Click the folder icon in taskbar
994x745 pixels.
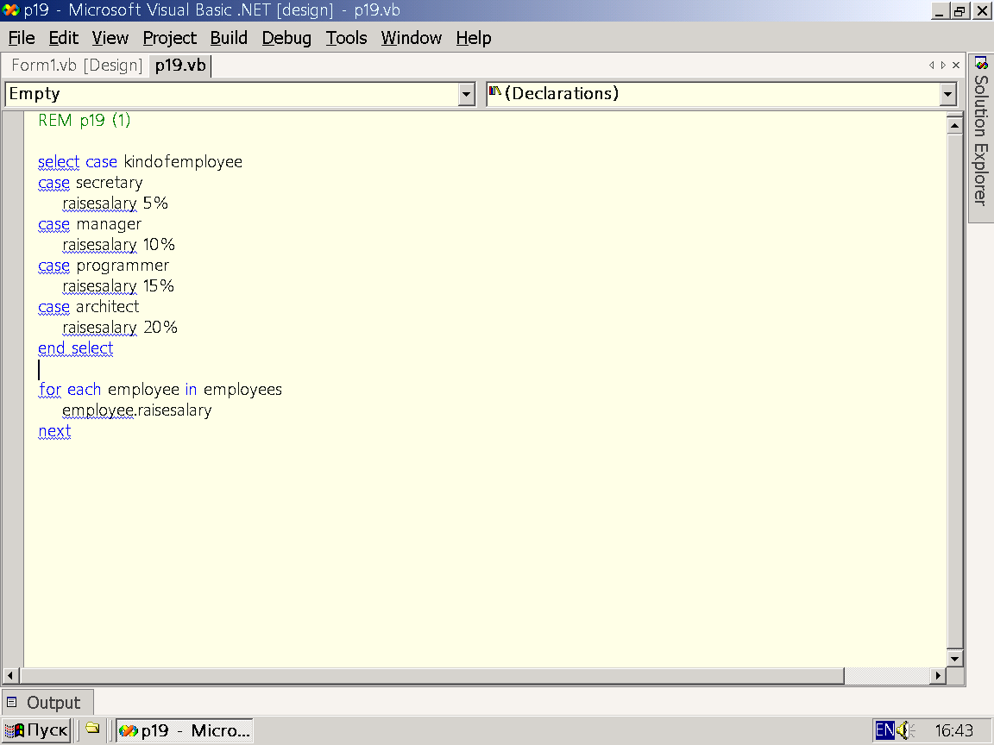[x=92, y=729]
